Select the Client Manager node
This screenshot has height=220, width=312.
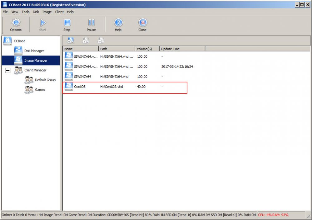(x=35, y=70)
